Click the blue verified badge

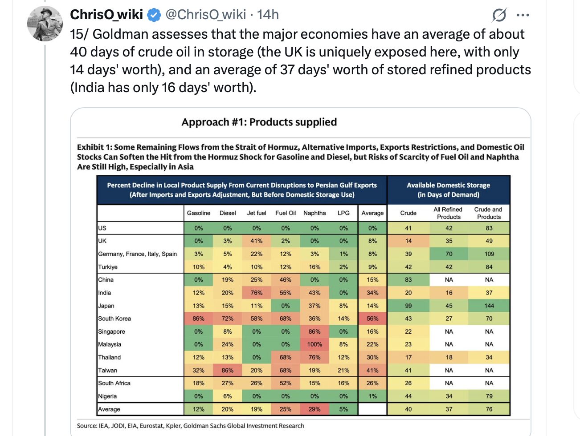154,15
